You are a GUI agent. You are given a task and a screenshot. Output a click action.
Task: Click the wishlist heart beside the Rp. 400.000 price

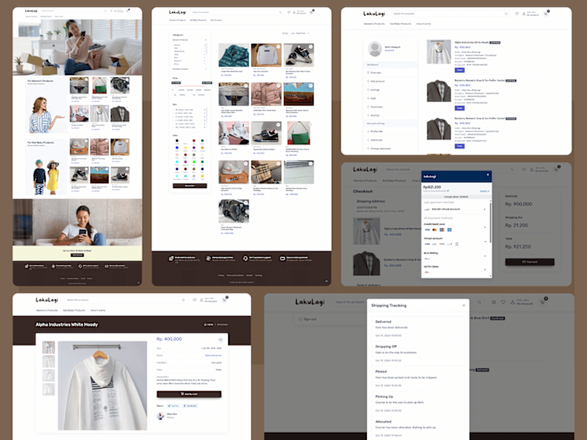click(x=220, y=340)
